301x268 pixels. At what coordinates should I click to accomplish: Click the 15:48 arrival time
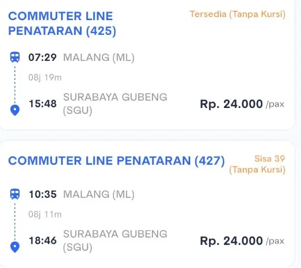pyautogui.click(x=43, y=104)
